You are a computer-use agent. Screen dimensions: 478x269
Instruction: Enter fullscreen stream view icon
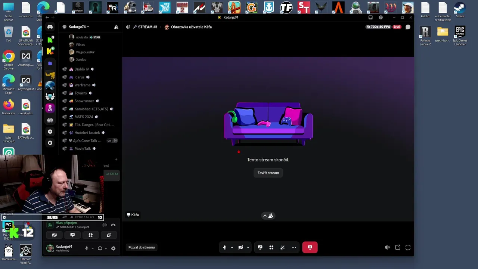coord(408,247)
